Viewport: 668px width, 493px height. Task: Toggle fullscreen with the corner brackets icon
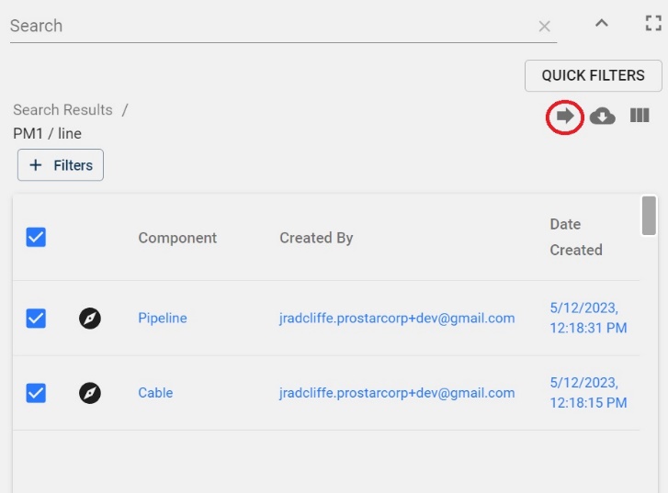point(653,24)
